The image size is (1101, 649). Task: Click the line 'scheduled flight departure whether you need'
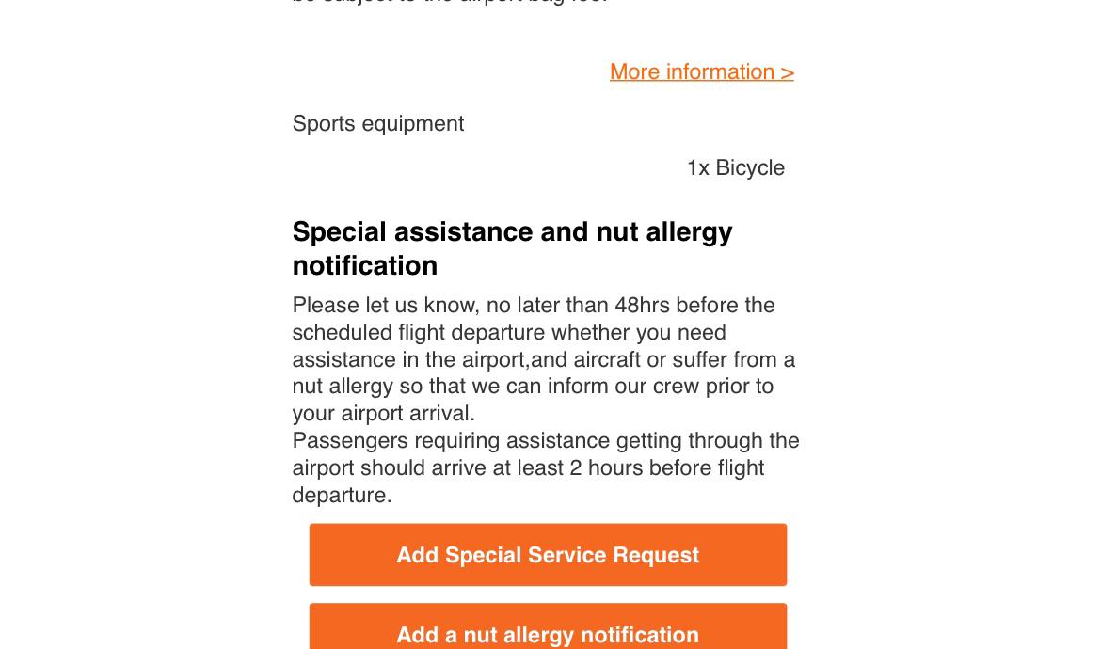point(508,333)
